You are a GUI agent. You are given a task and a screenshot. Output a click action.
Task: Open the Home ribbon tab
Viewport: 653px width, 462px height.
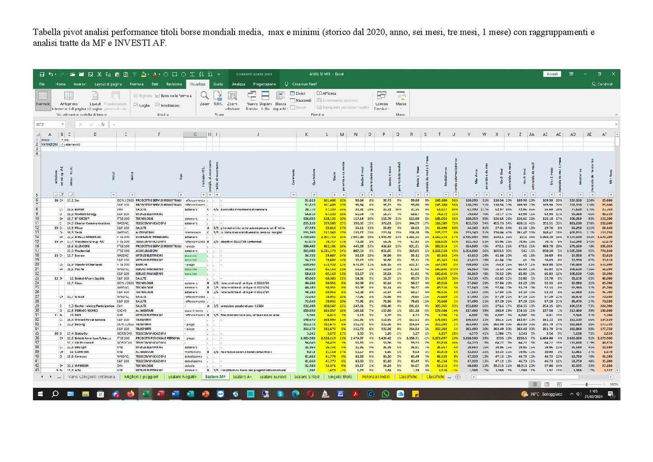(x=61, y=84)
